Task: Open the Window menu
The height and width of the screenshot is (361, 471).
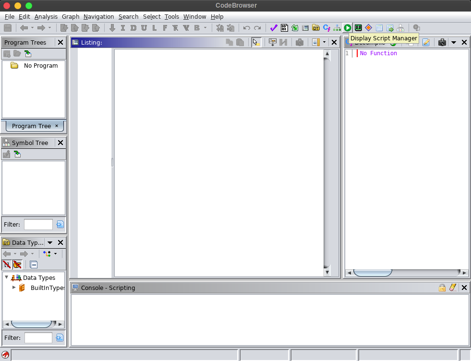Action: [x=194, y=16]
